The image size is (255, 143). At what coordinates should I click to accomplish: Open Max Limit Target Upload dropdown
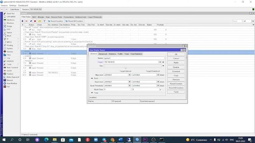pyautogui.click(x=129, y=75)
